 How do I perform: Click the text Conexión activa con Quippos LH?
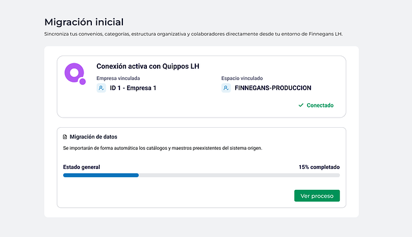(147, 66)
